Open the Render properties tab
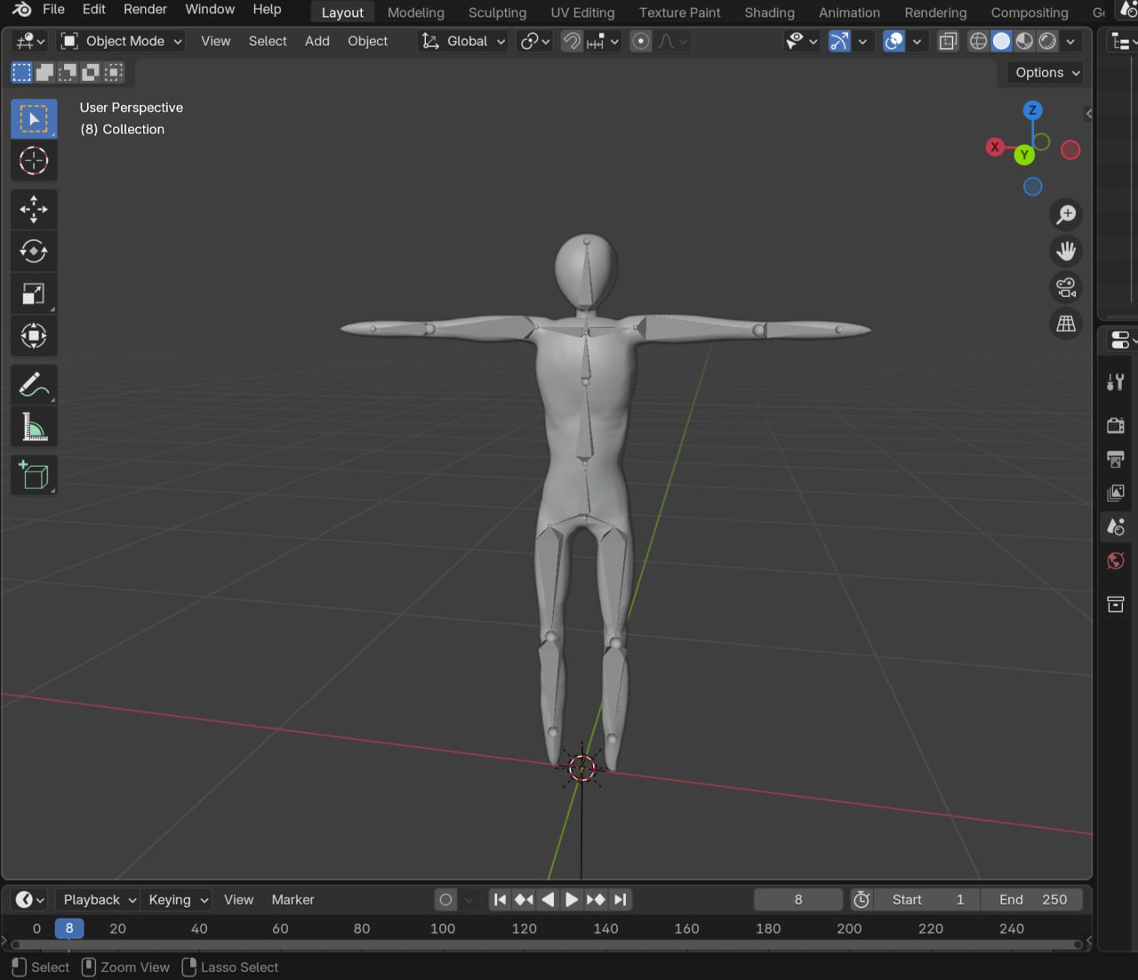The image size is (1138, 980). click(1116, 425)
